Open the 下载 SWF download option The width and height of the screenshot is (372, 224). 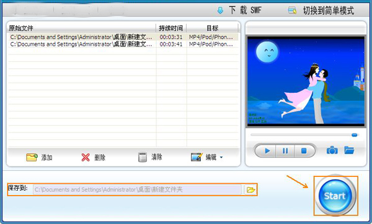coord(245,10)
